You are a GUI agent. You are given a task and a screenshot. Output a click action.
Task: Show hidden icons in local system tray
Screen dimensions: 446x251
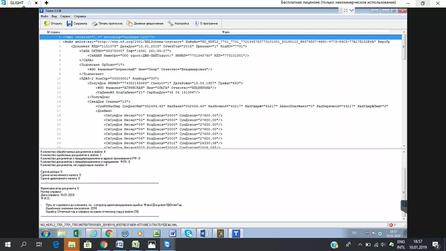tap(360, 244)
